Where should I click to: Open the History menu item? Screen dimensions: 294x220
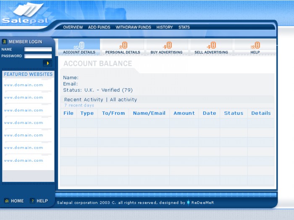click(165, 27)
